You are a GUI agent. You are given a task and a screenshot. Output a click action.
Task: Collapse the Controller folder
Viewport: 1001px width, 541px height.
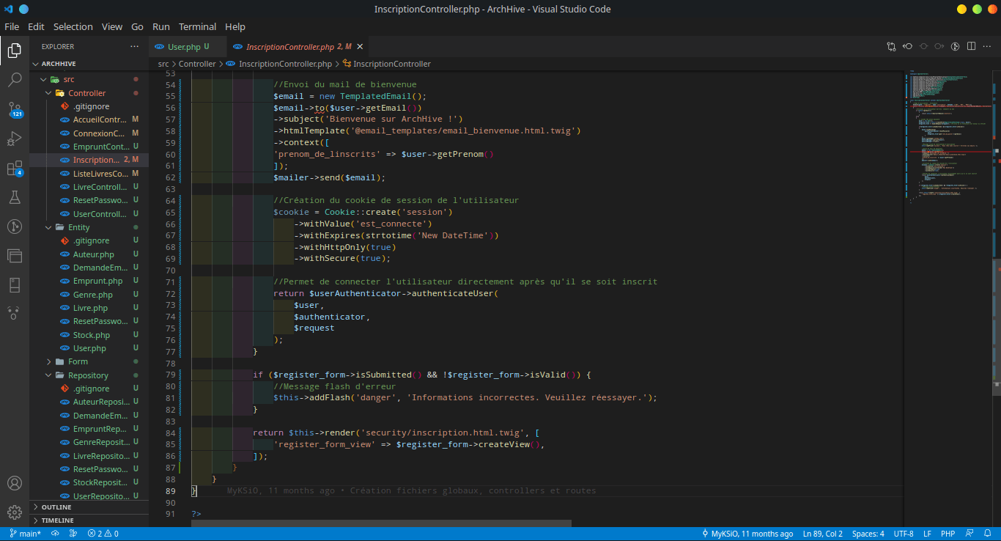coord(86,93)
